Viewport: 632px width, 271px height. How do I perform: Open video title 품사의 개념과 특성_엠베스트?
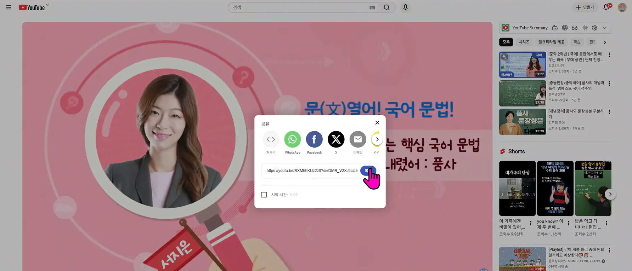pos(576,85)
